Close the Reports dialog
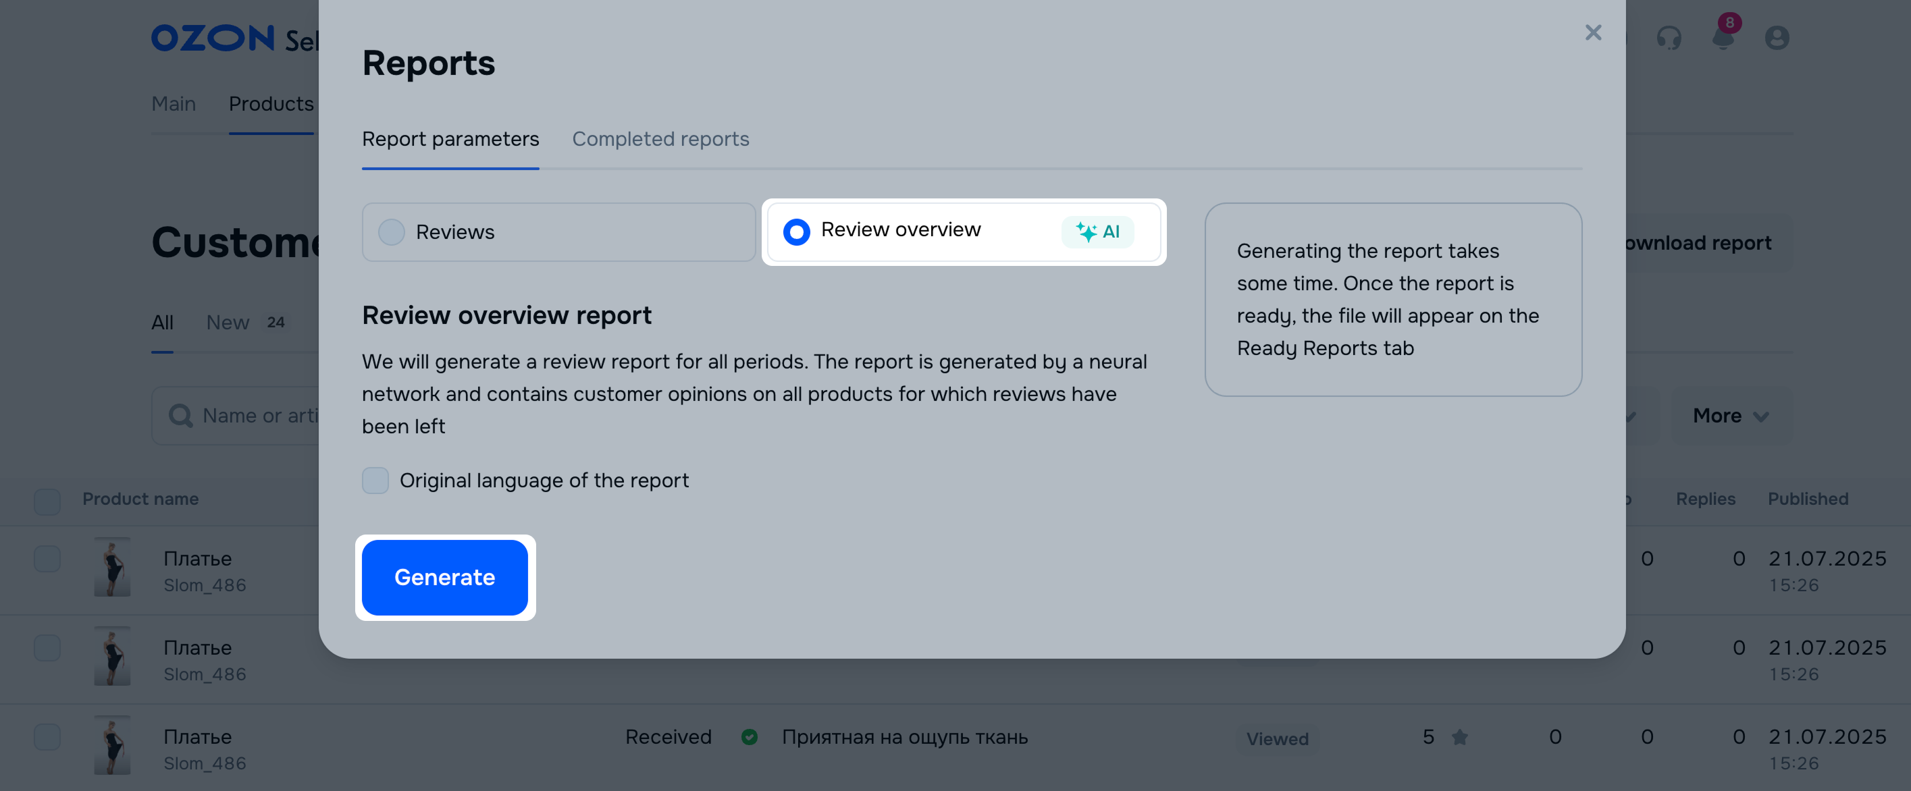This screenshot has width=1911, height=791. point(1593,32)
